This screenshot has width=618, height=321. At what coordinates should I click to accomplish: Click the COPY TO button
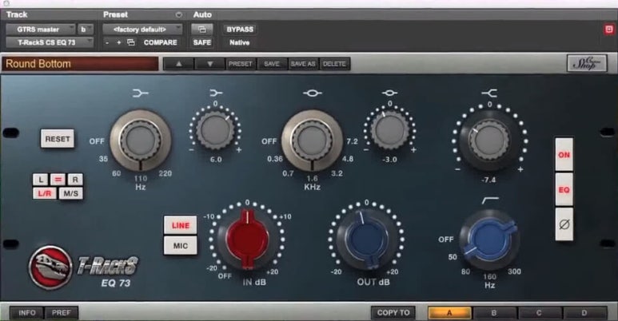(x=393, y=313)
